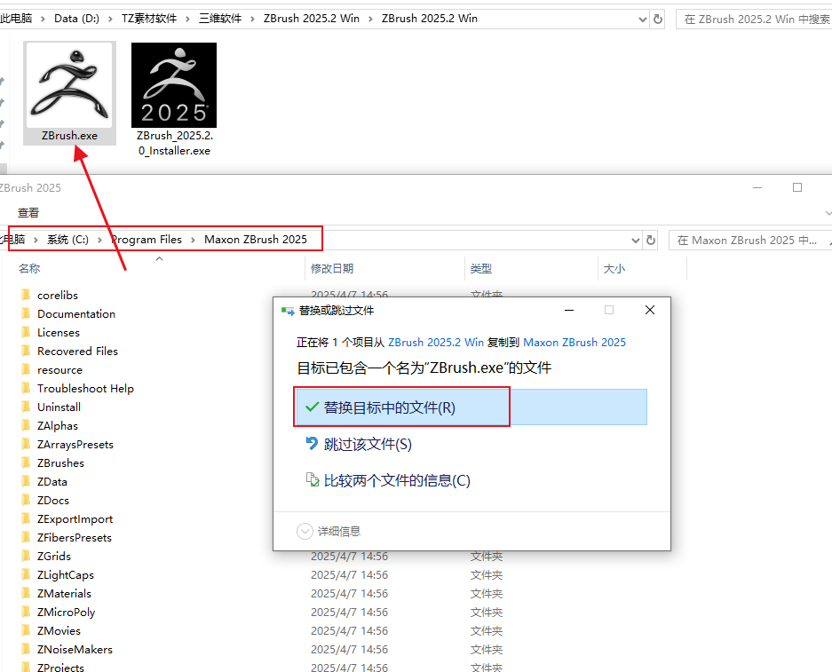
Task: Click the Uninstall folder icon
Action: point(26,407)
